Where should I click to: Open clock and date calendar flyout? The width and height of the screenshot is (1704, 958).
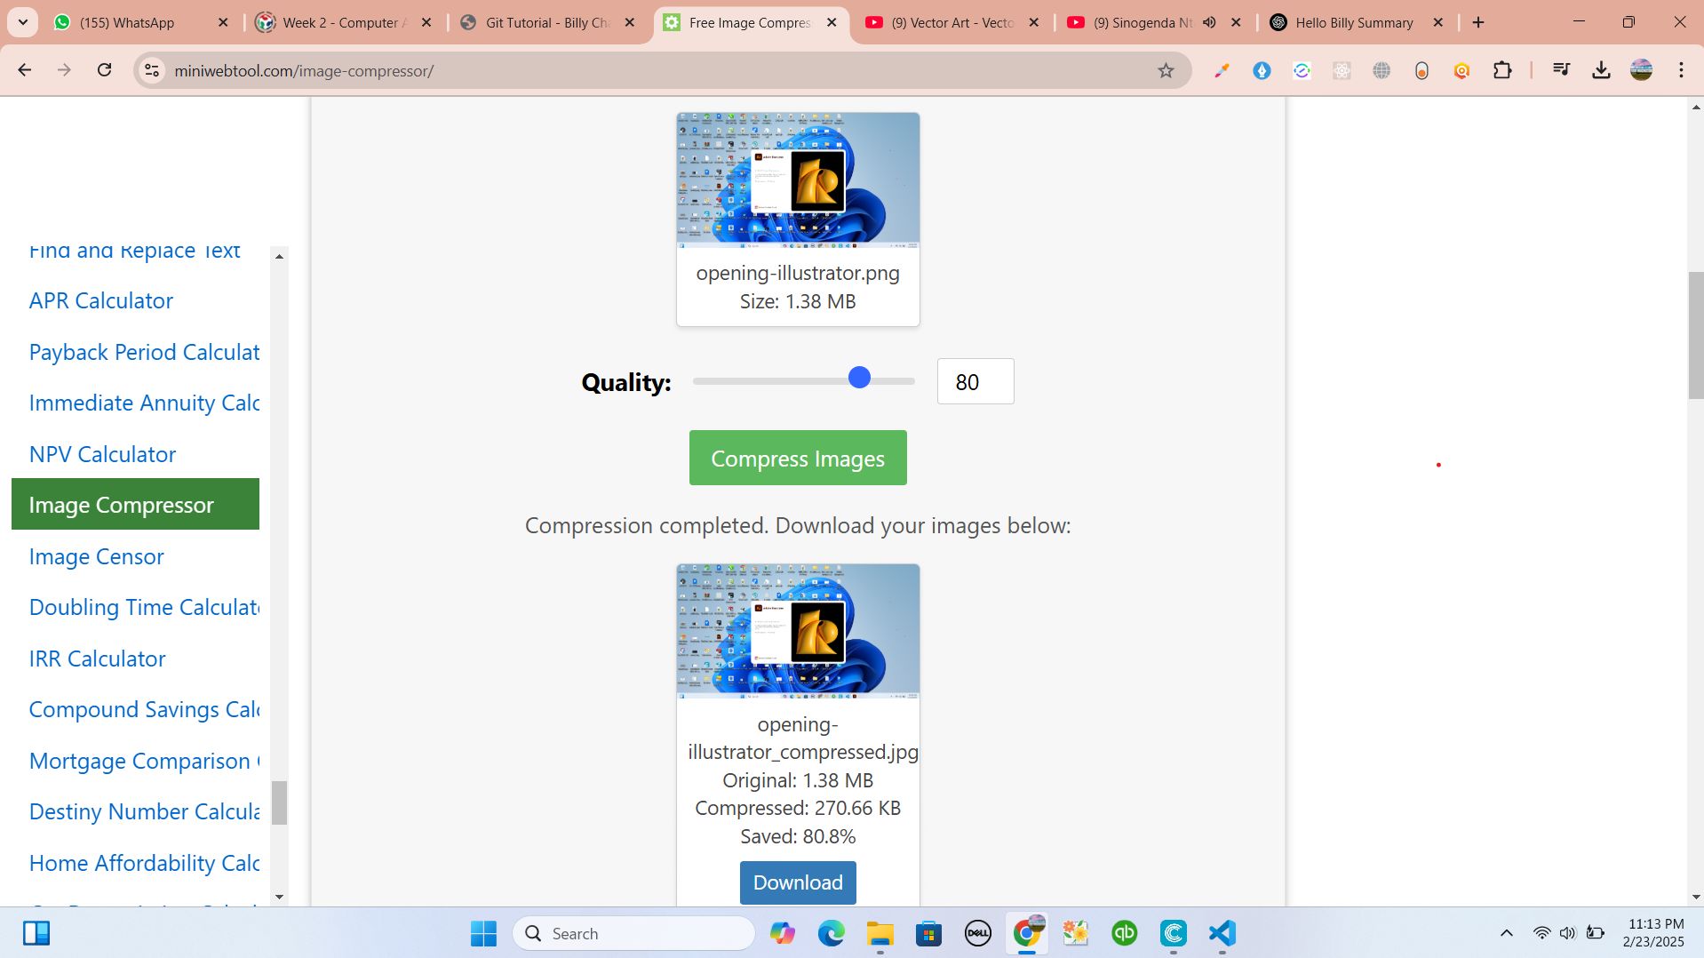click(1653, 933)
